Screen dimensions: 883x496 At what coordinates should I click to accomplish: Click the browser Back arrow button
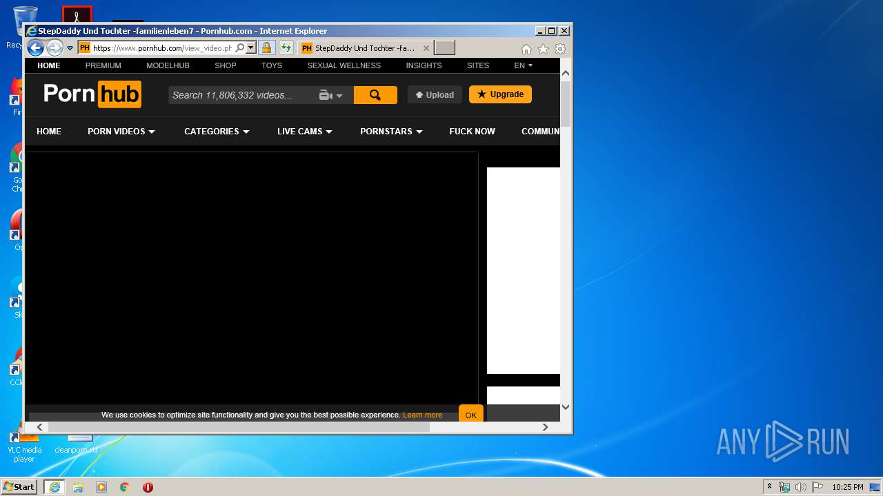click(35, 48)
